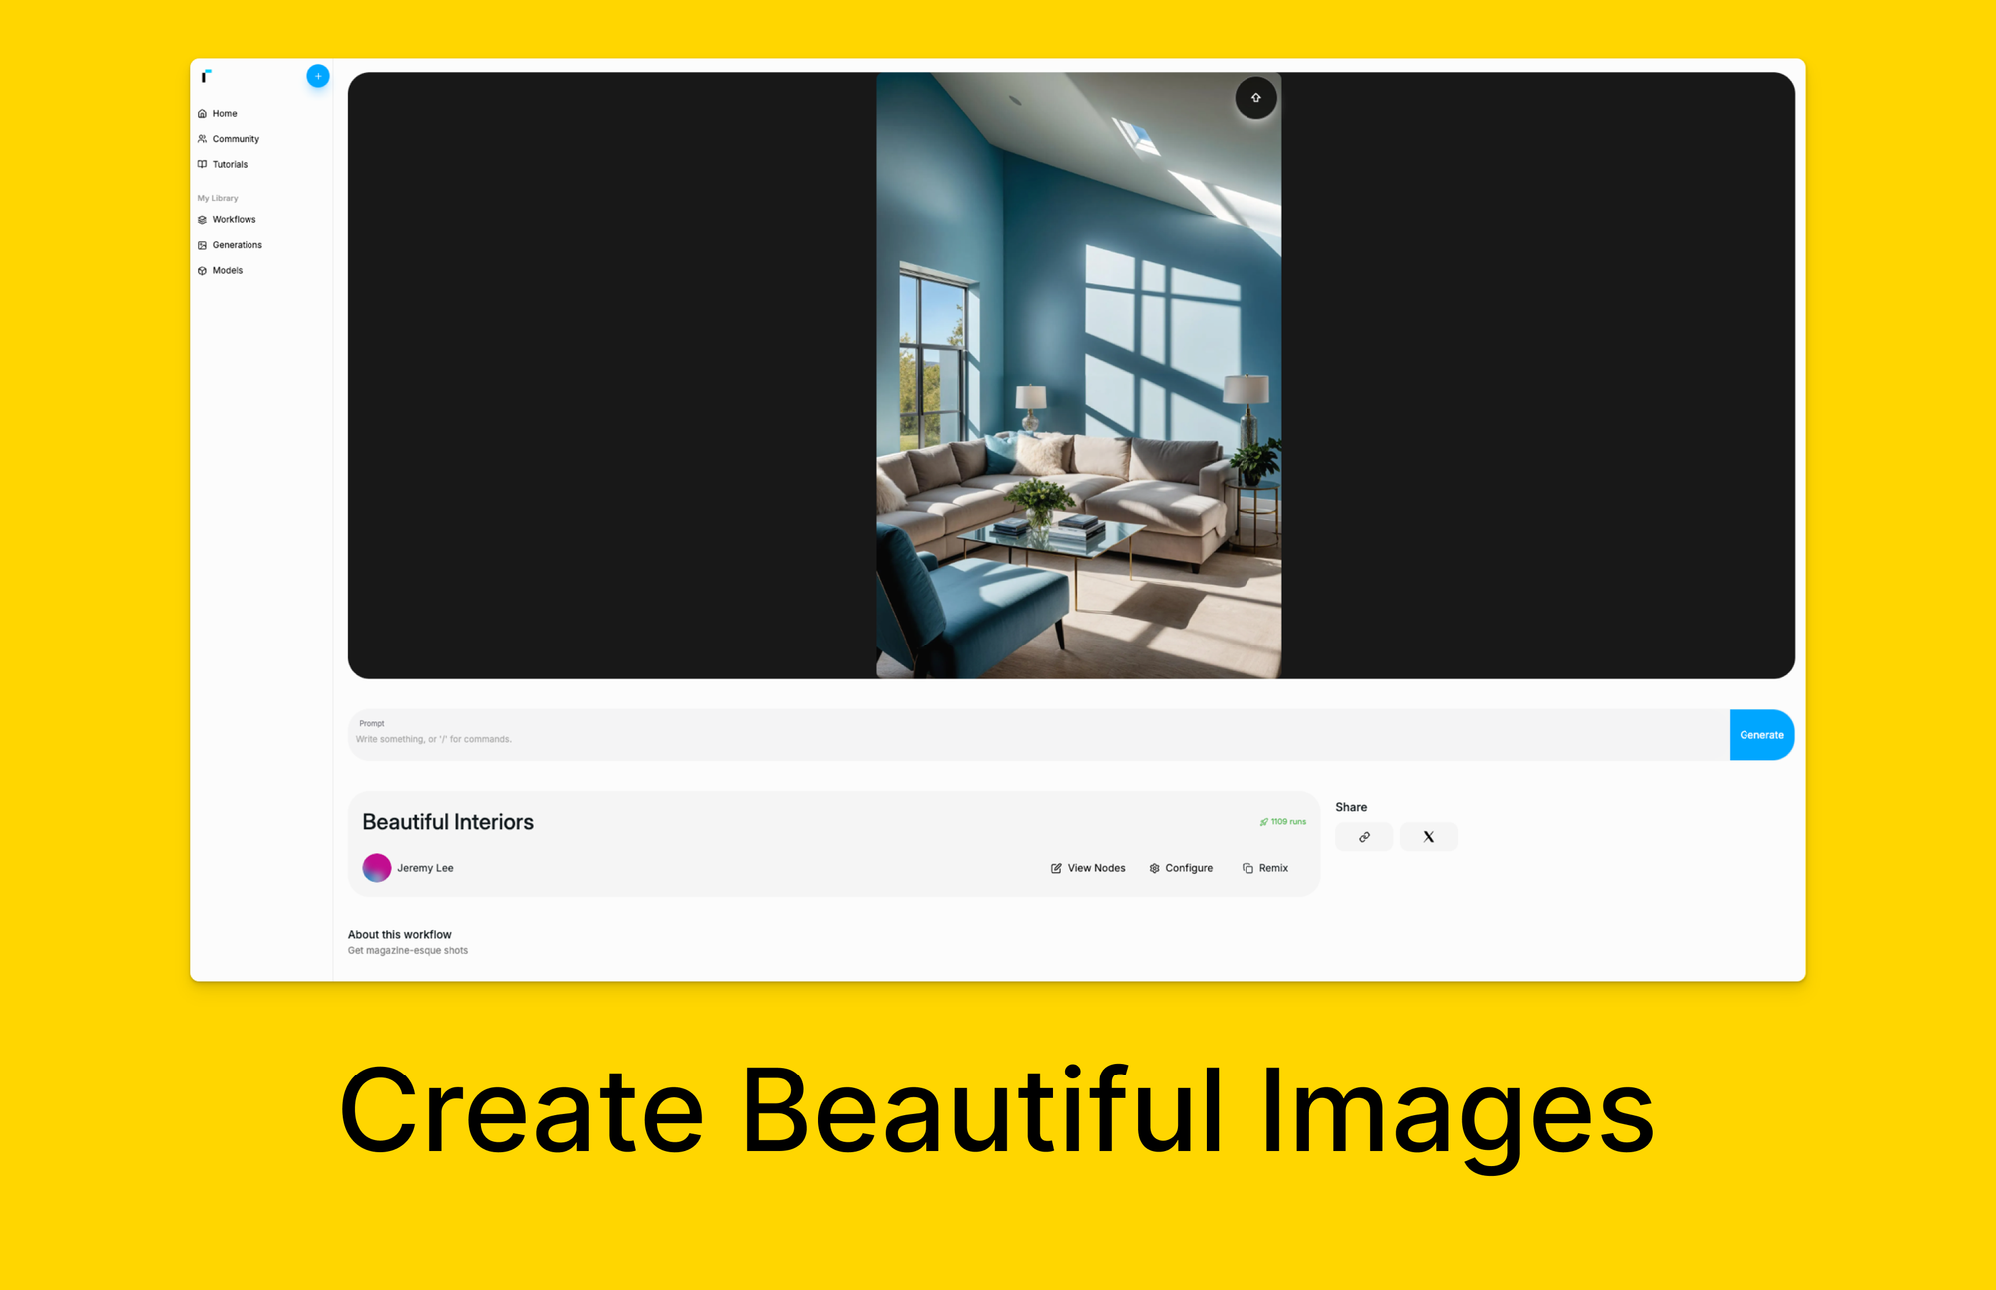
Task: Open Tutorials from the sidebar
Action: click(230, 164)
